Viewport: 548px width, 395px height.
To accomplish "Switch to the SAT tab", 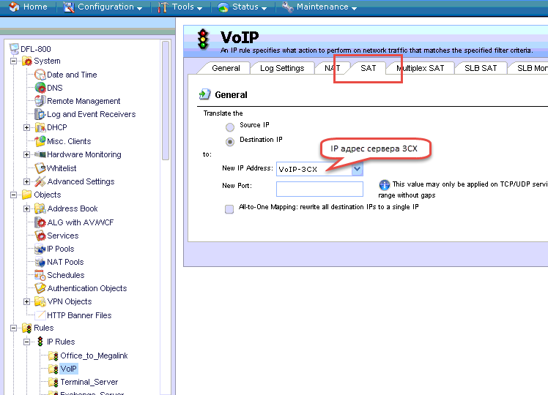I will 368,68.
